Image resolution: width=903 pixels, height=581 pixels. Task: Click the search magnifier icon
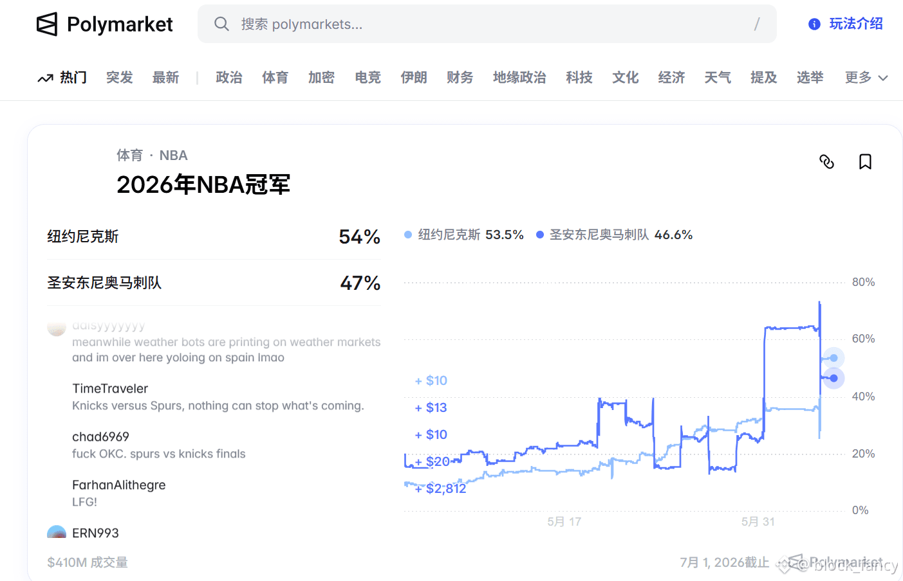coord(221,24)
